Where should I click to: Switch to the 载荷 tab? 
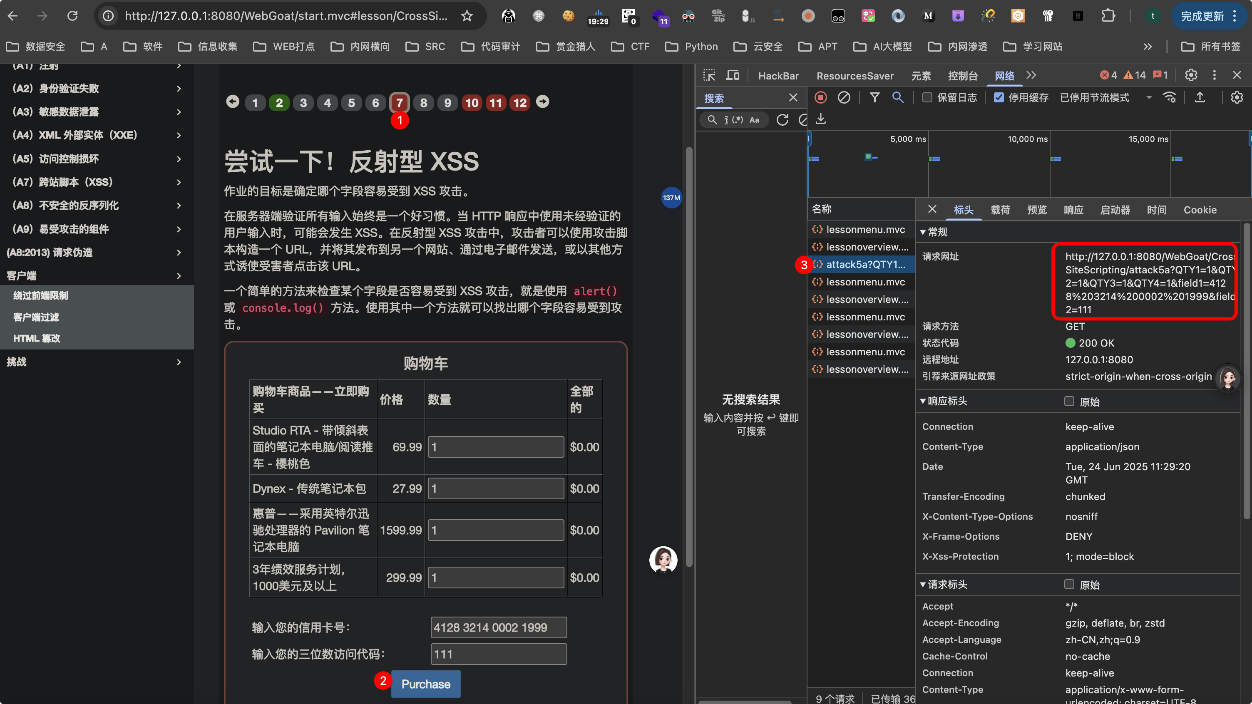1000,210
